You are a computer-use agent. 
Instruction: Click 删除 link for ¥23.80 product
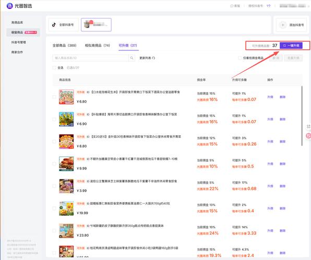click(282, 231)
